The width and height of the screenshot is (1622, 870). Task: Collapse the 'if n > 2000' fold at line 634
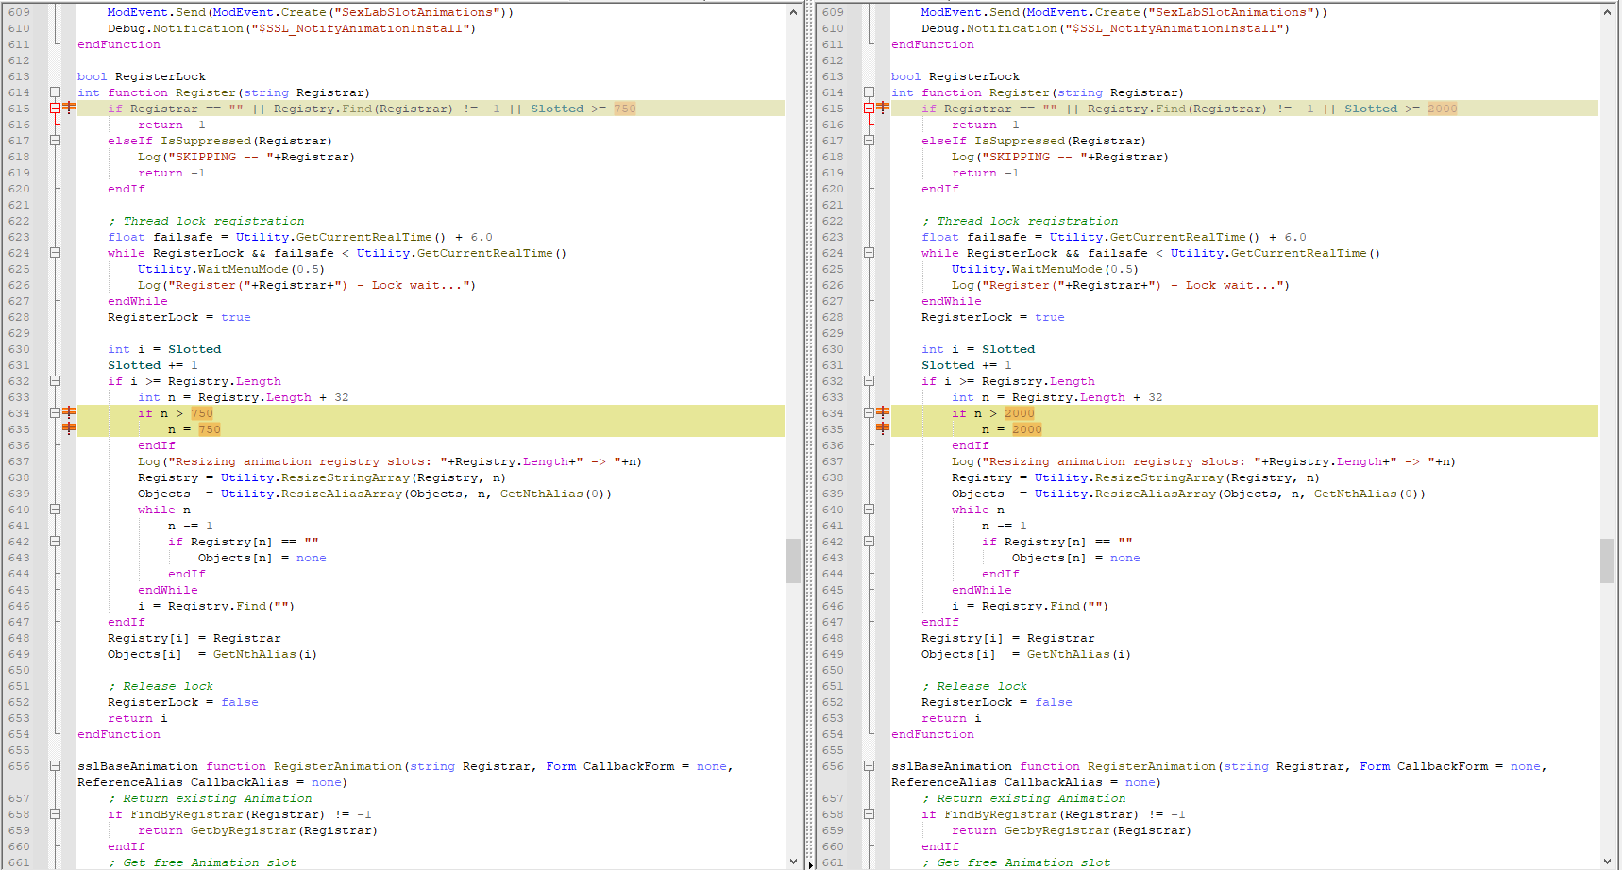coord(869,413)
